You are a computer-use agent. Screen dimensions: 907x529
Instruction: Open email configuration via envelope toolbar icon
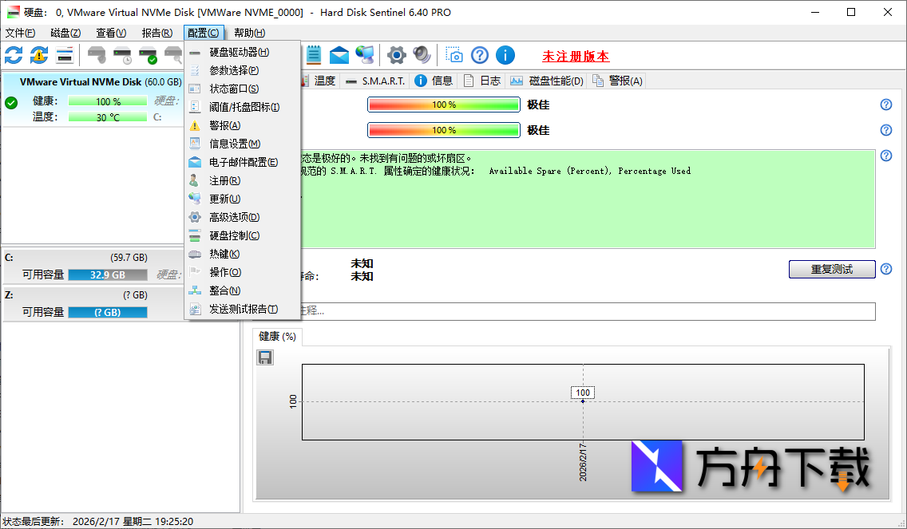pos(339,54)
